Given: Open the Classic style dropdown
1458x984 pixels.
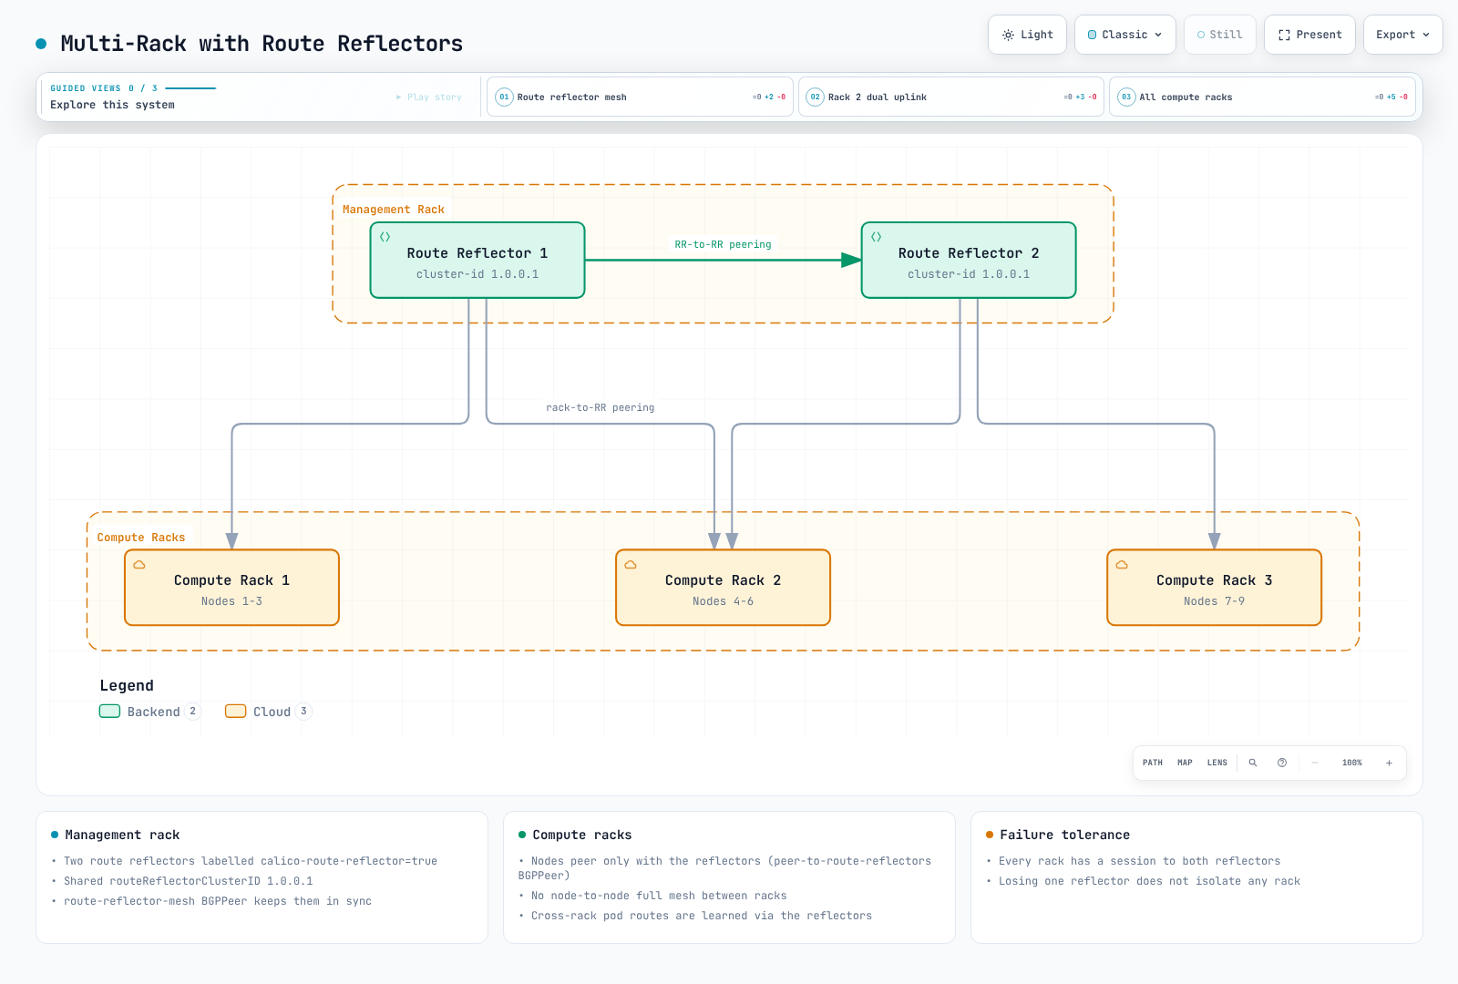Looking at the screenshot, I should (x=1124, y=35).
